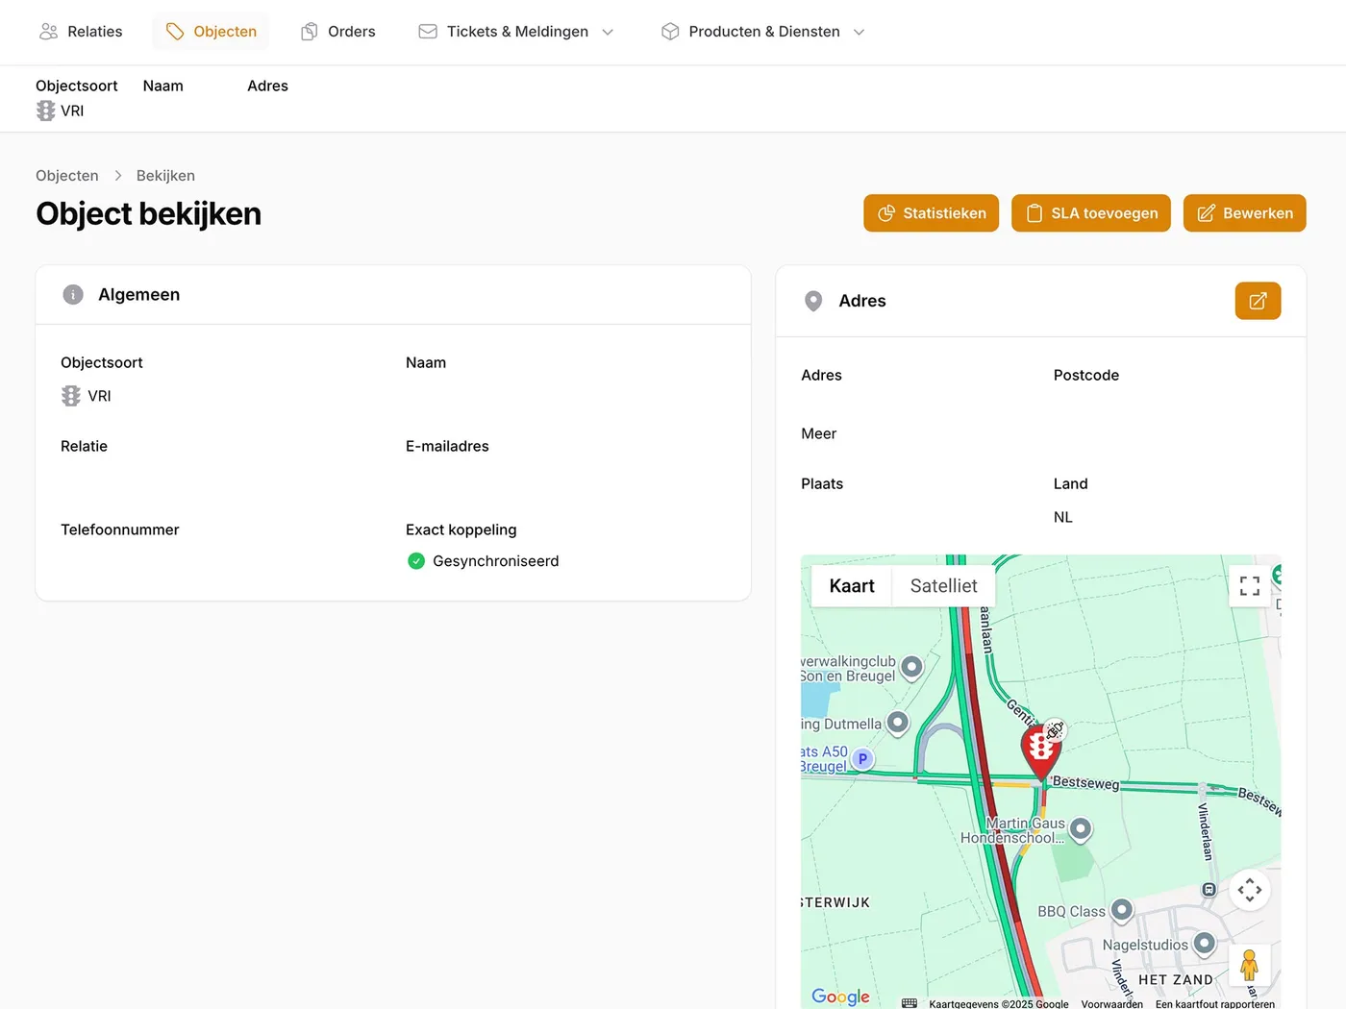Click the Meer label in Adres
Screen dimensions: 1346x1009
coord(819,433)
